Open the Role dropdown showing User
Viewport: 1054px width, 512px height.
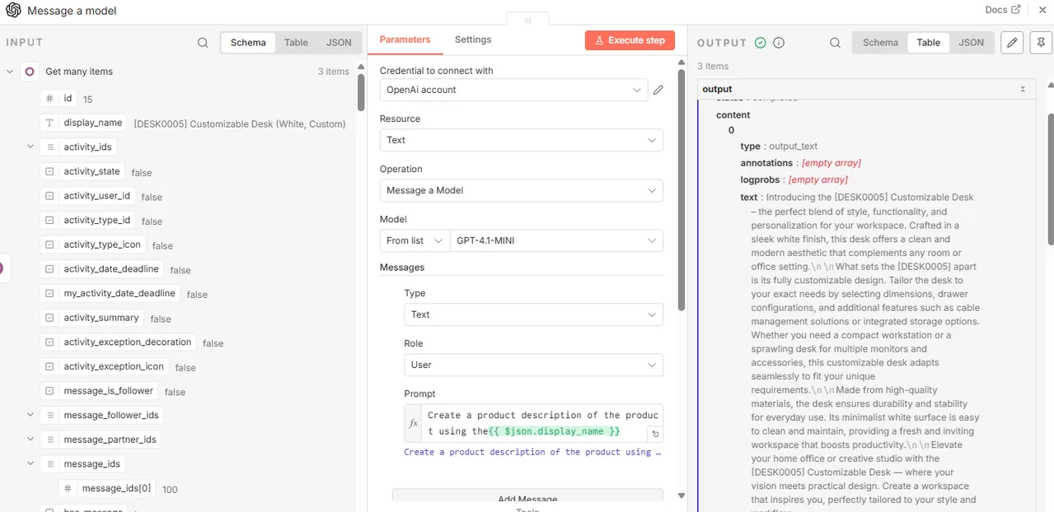pos(533,365)
